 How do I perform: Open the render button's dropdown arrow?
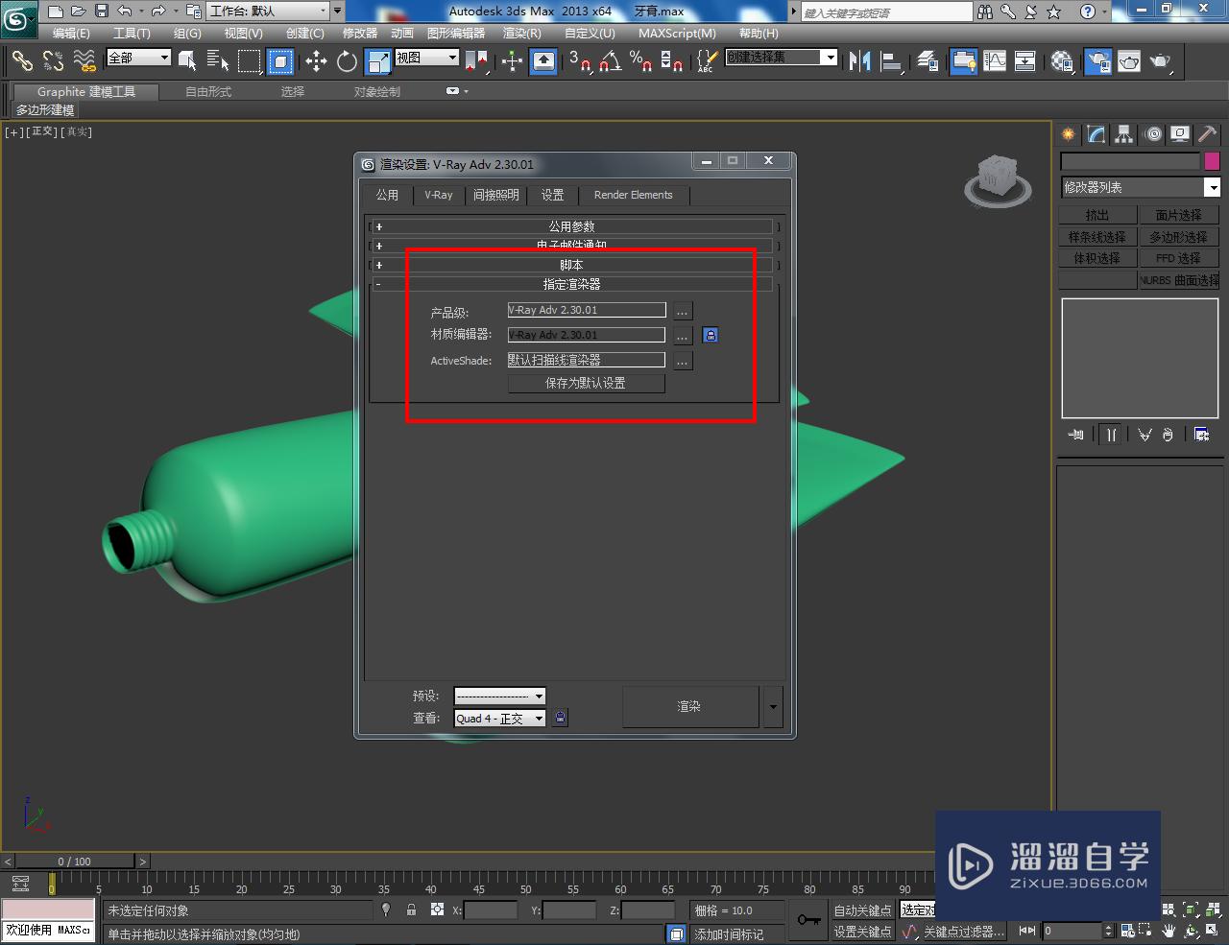tap(774, 706)
